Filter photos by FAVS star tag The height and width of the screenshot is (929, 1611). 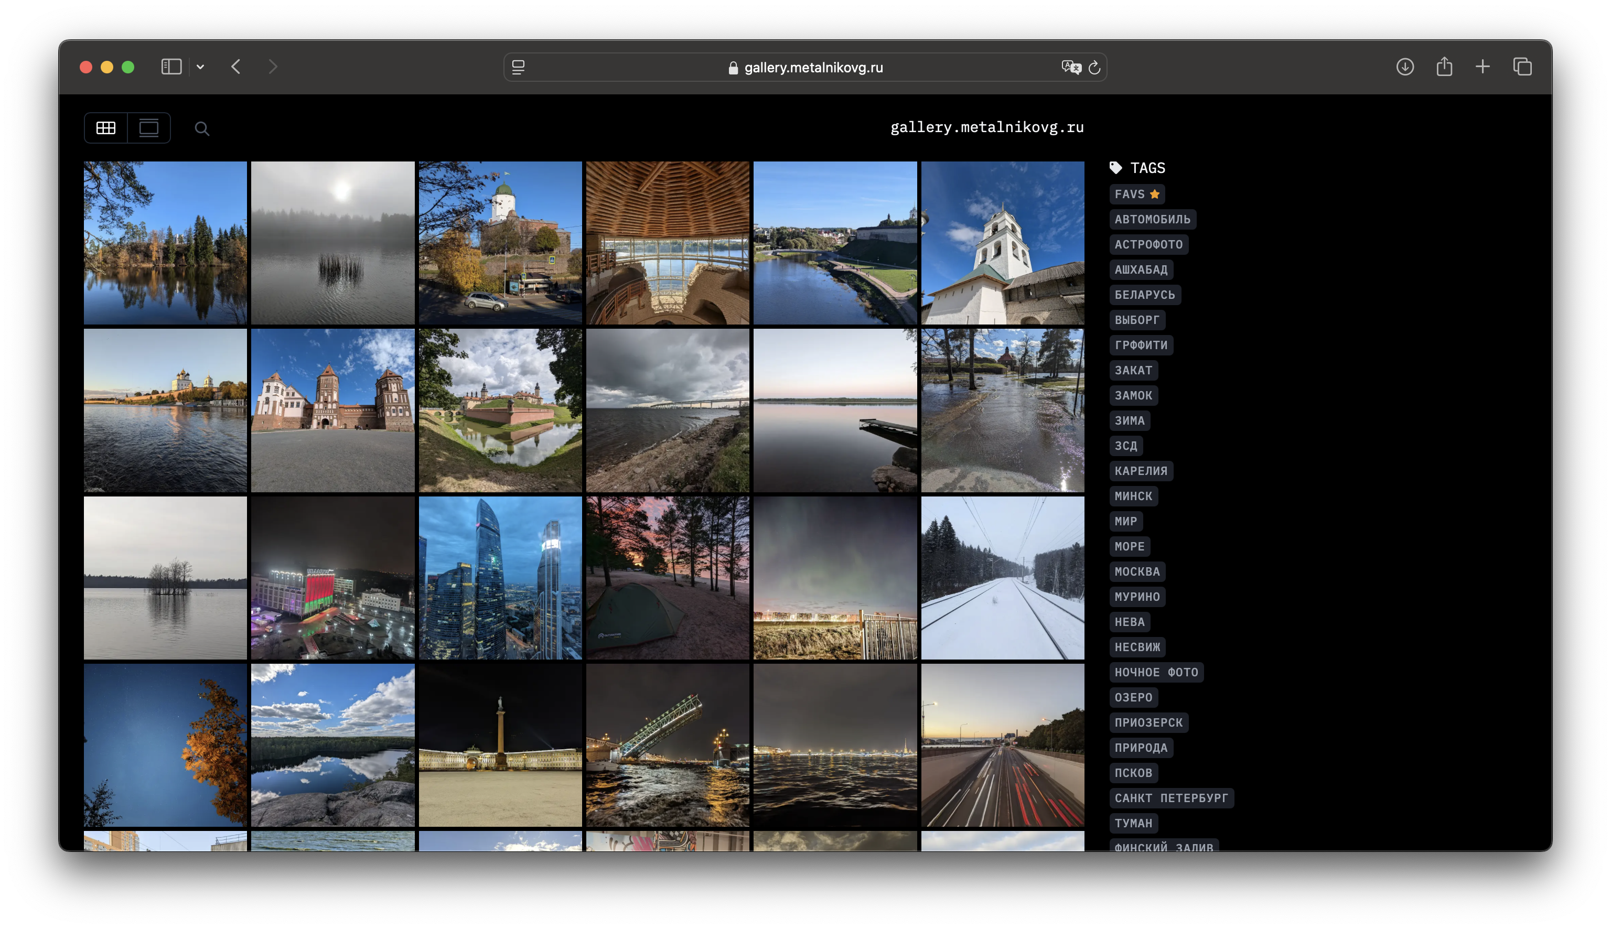click(1136, 194)
